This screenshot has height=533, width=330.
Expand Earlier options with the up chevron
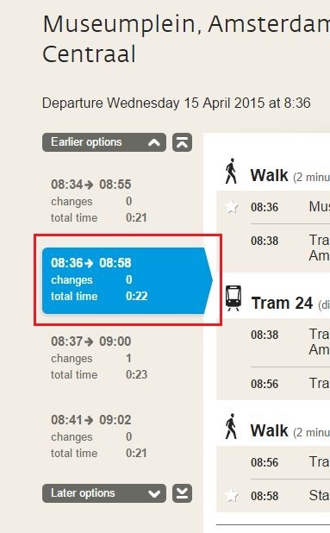pyautogui.click(x=154, y=142)
